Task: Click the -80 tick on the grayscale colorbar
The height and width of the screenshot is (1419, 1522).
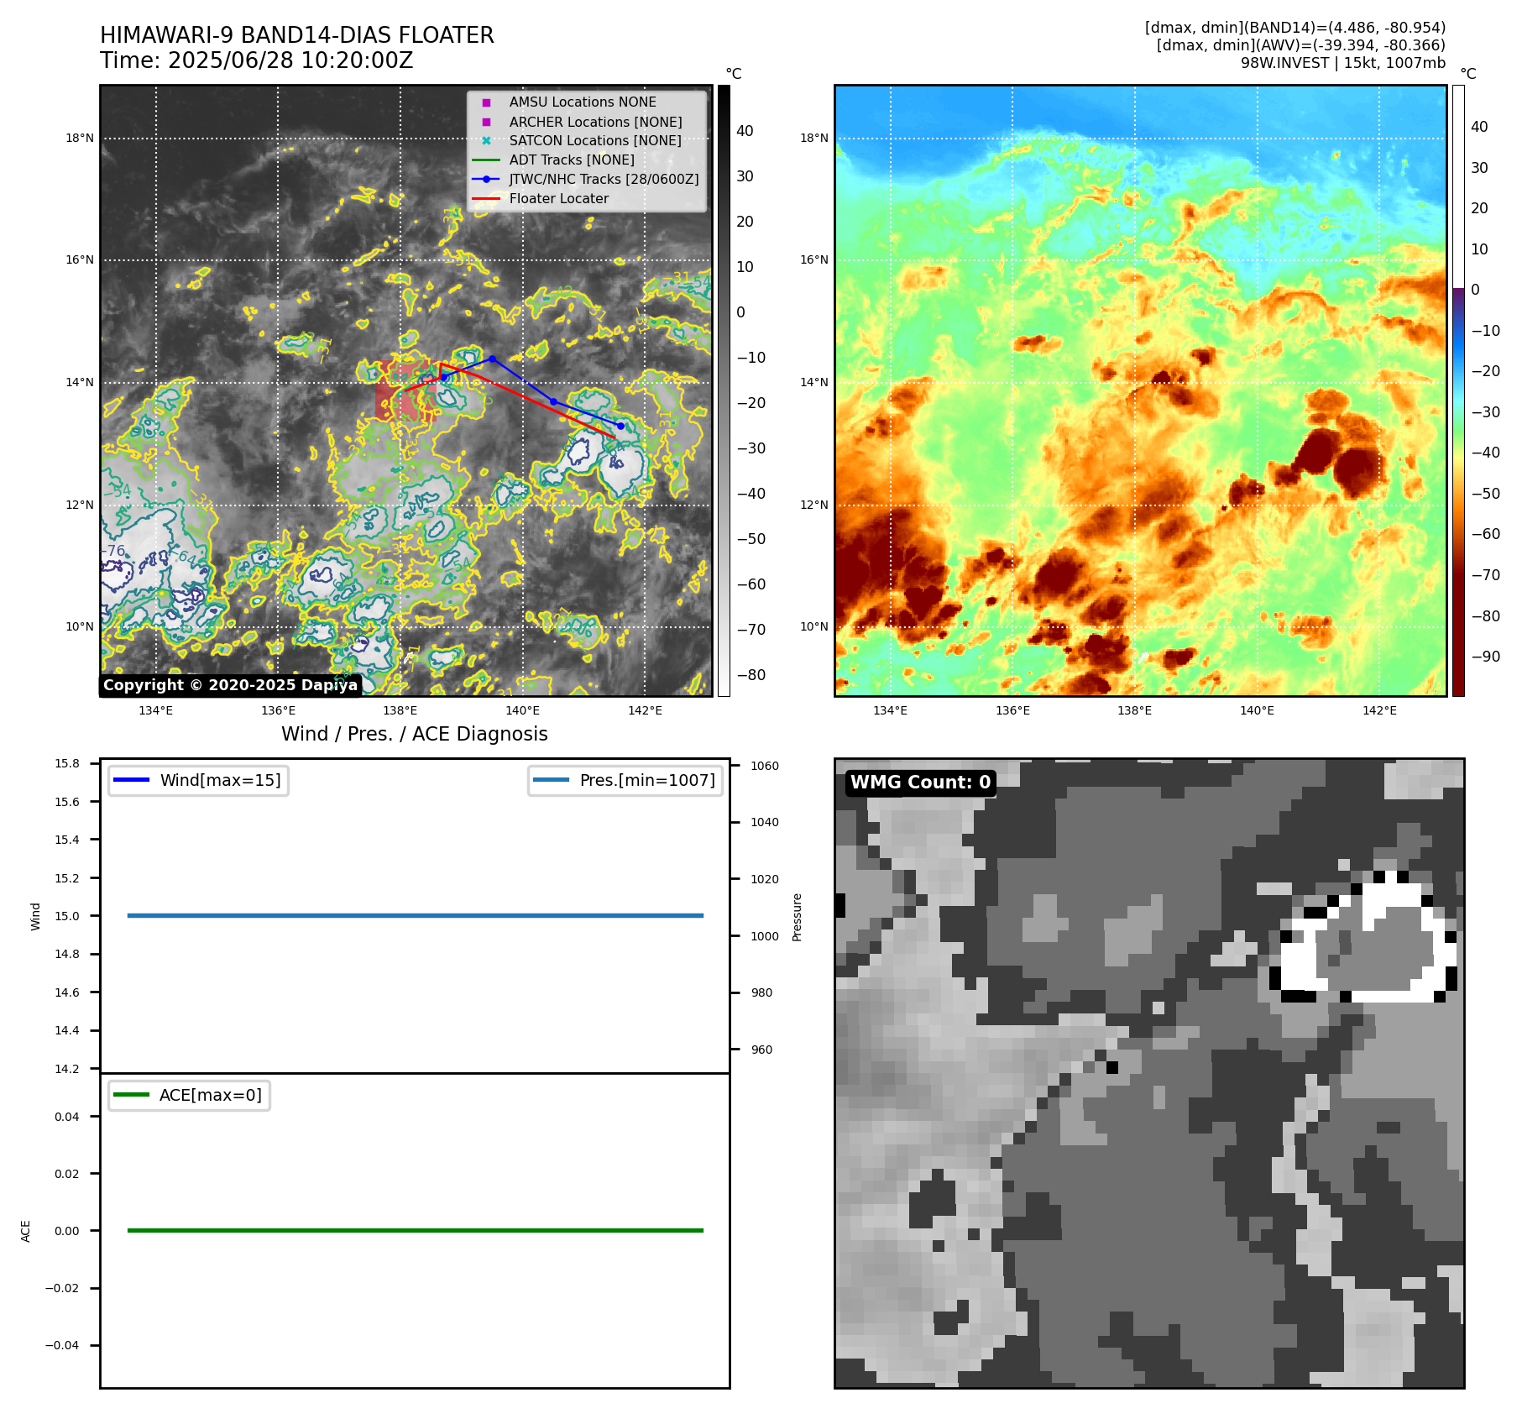Action: [x=751, y=675]
